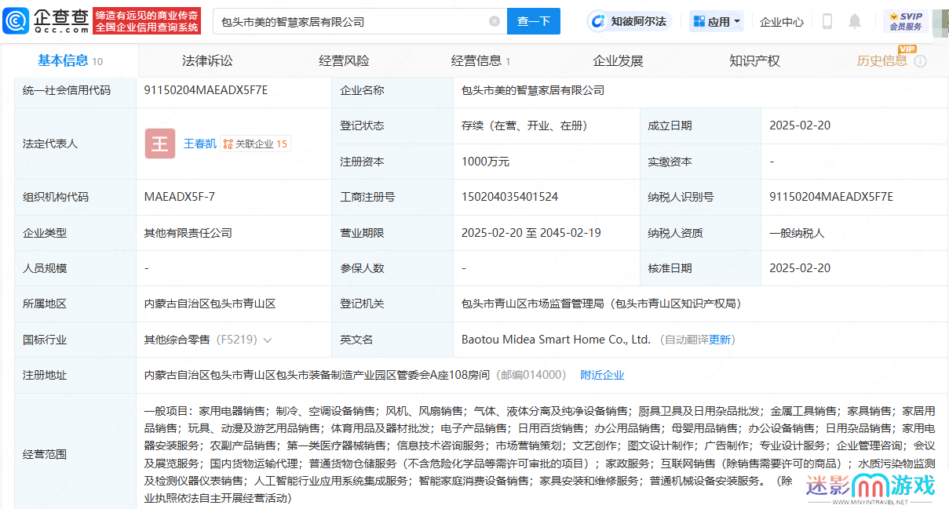Click the 王 avatar of the legal representative
Viewport: 949px width, 509px height.
point(160,144)
